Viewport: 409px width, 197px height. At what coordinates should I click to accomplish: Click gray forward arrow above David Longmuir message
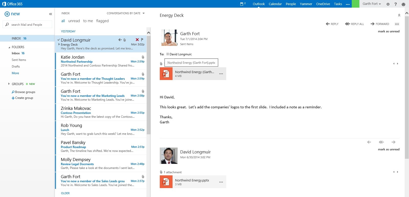393,142
